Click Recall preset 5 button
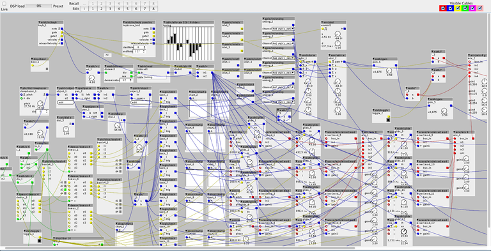 coord(127,3)
